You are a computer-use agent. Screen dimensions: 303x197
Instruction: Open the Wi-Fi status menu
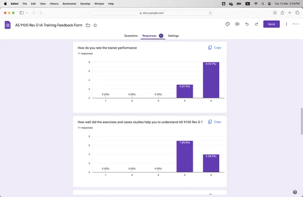pyautogui.click(x=256, y=4)
